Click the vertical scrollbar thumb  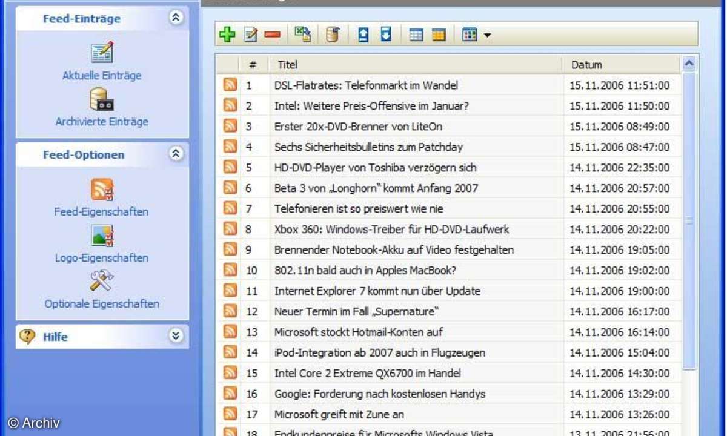point(689,220)
